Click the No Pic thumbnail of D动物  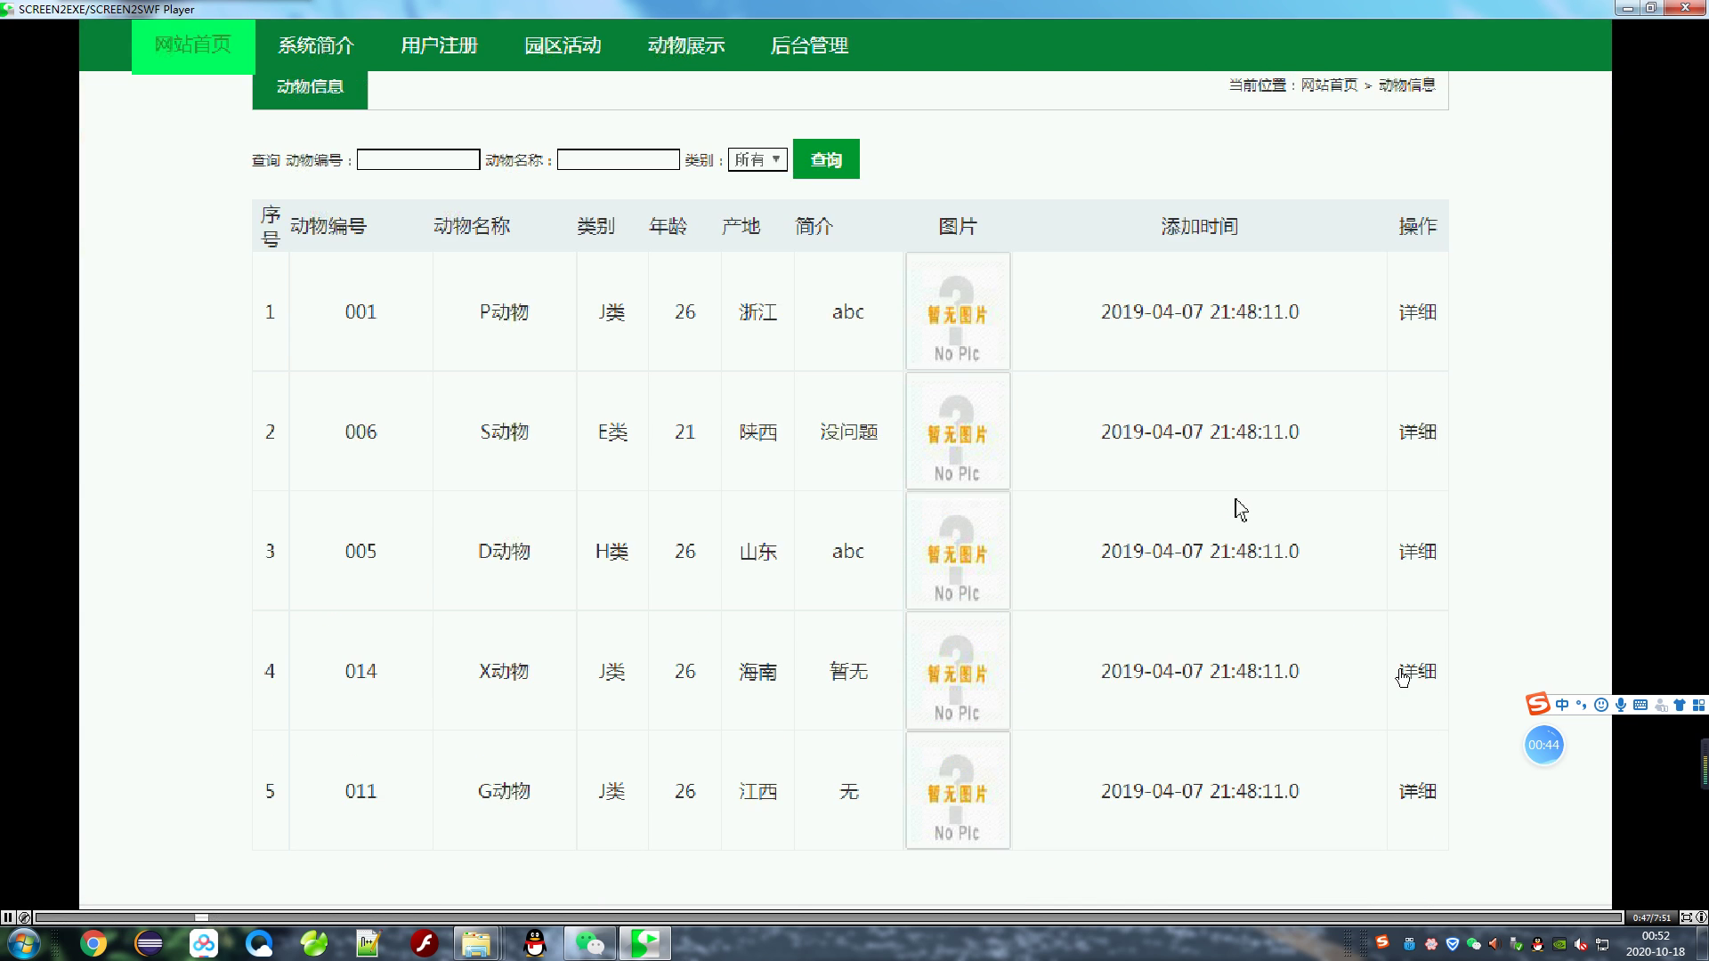coord(958,551)
